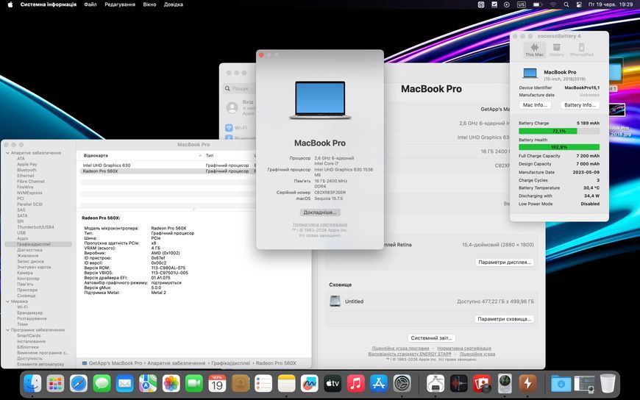Open the Trash in the Dock

click(x=608, y=384)
